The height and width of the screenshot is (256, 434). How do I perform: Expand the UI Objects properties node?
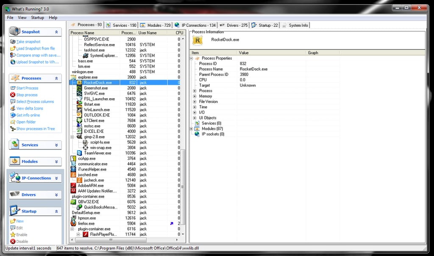tap(195, 118)
